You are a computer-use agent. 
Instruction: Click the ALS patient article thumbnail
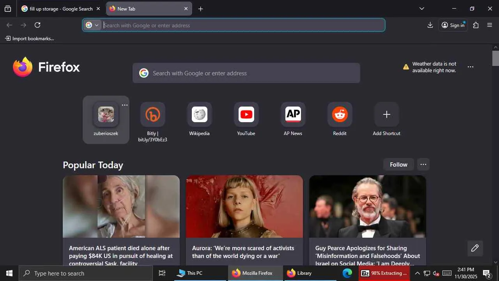pos(121,206)
